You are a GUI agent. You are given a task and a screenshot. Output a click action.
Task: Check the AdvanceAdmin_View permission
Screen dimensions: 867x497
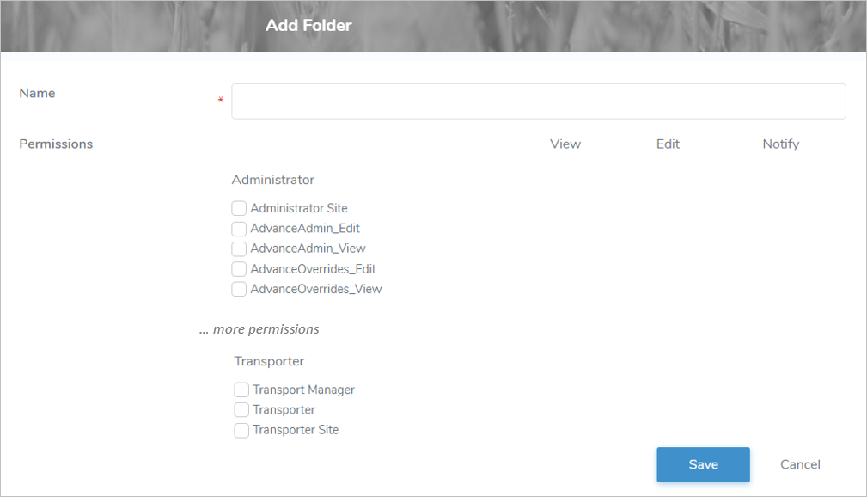239,248
